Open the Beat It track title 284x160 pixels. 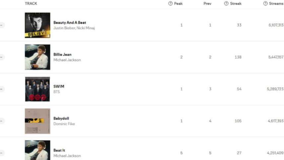(59, 150)
